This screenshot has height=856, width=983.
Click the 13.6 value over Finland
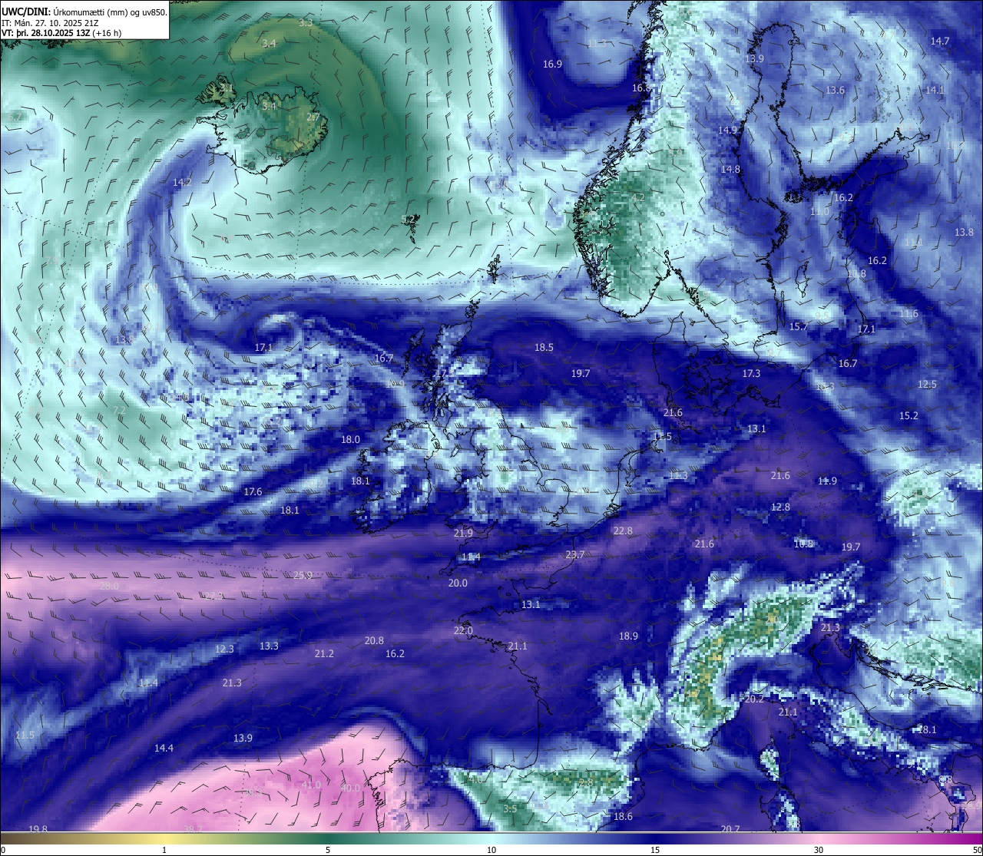pos(835,91)
